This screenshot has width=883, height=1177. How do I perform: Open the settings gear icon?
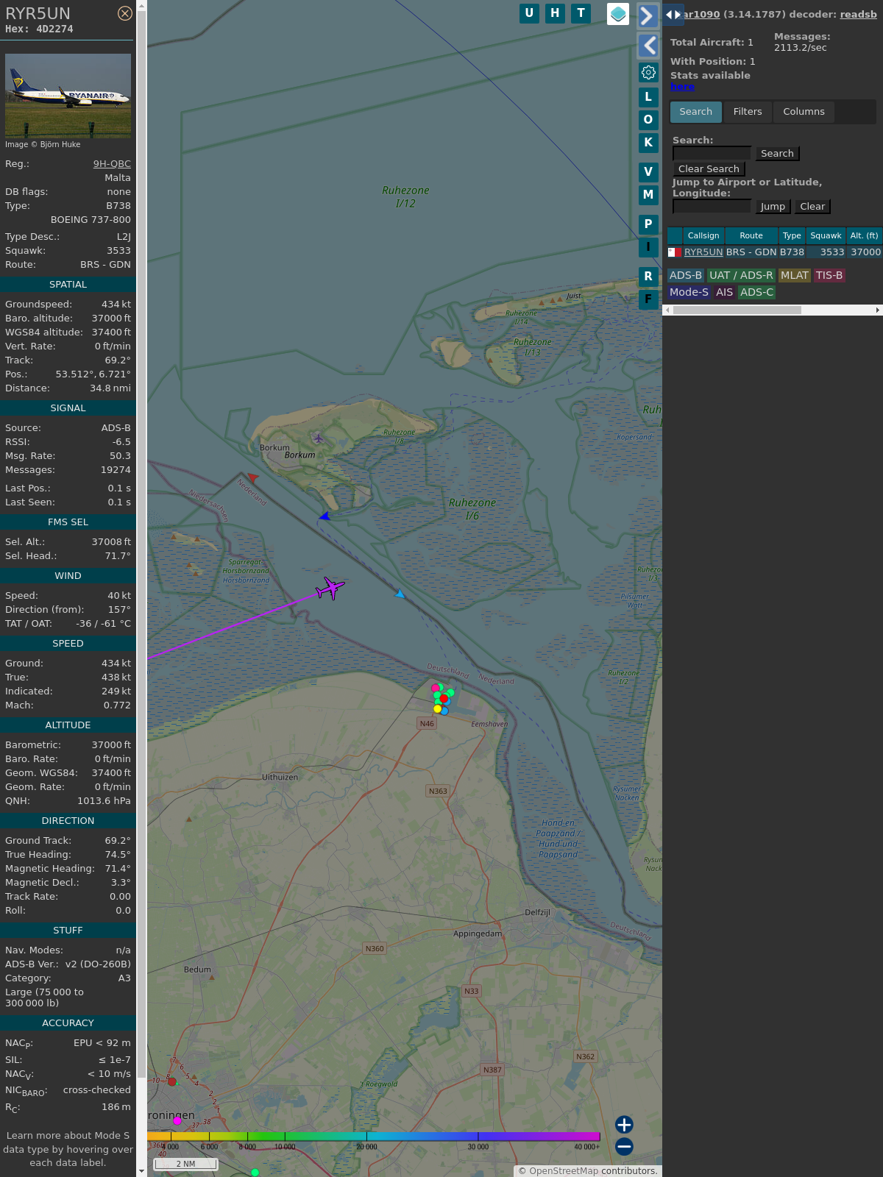[x=648, y=72]
